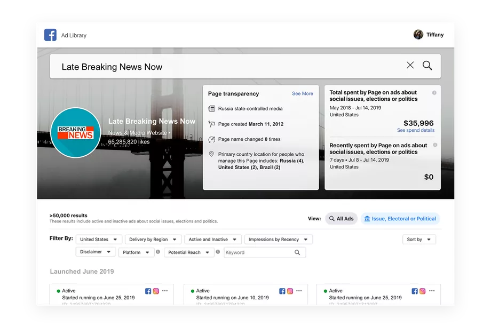Click the state-controlled media newspaper icon
The width and height of the screenshot is (491, 327).
click(212, 109)
